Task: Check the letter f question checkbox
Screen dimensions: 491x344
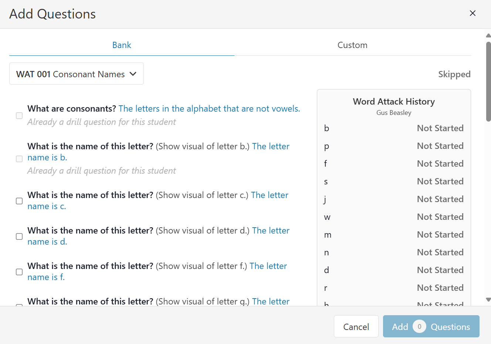Action: click(x=19, y=272)
